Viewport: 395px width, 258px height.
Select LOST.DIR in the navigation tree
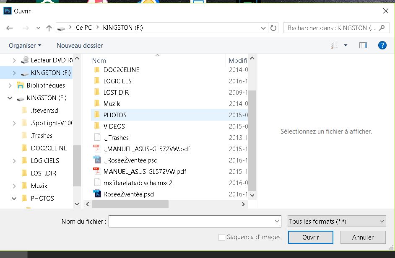click(x=39, y=173)
